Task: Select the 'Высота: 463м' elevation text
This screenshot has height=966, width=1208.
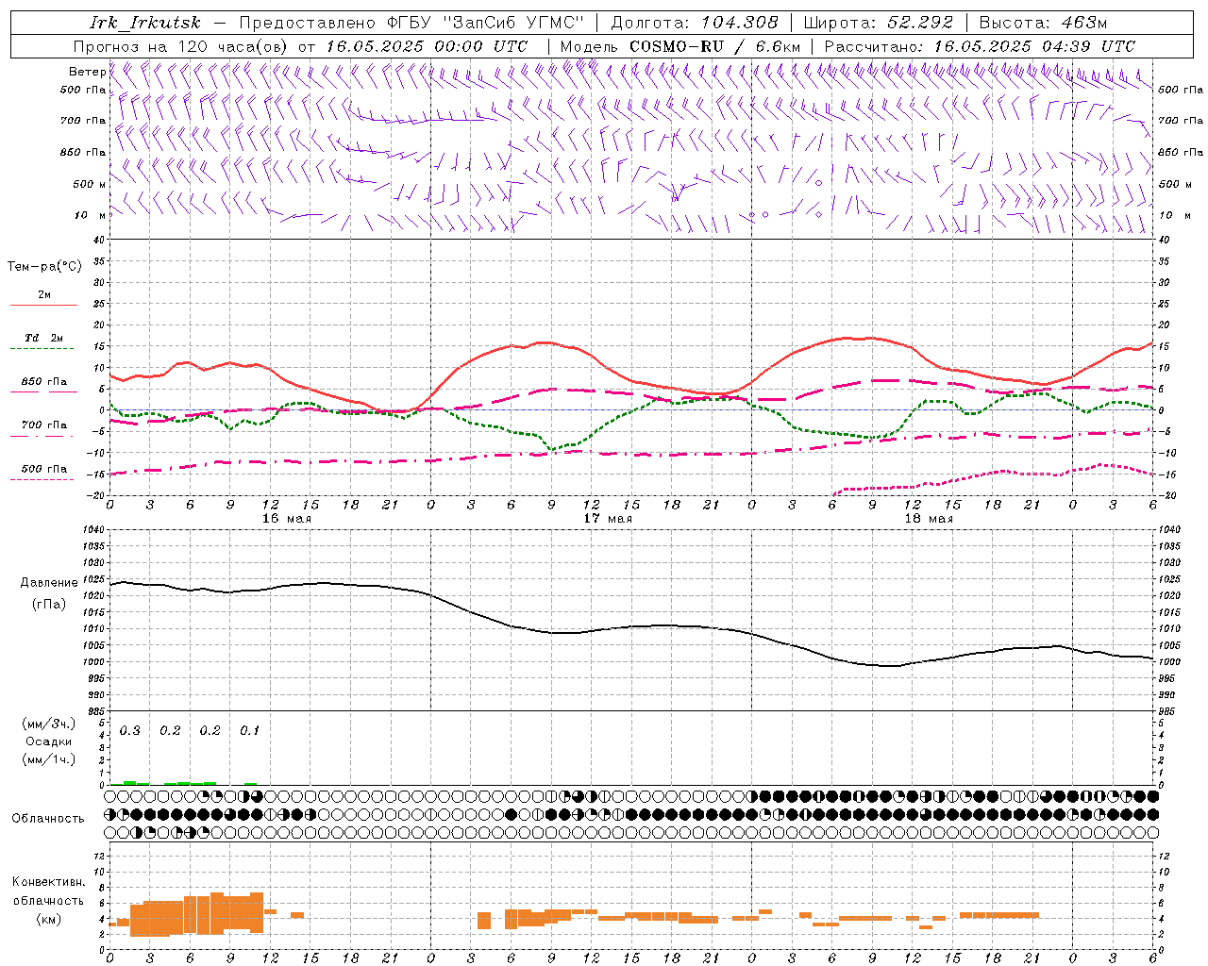Action: 1043,23
